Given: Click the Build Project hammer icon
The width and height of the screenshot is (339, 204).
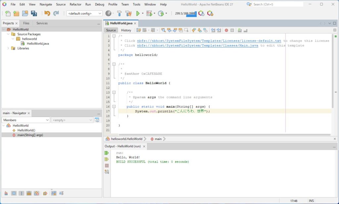Looking at the screenshot, I should click(119, 14).
